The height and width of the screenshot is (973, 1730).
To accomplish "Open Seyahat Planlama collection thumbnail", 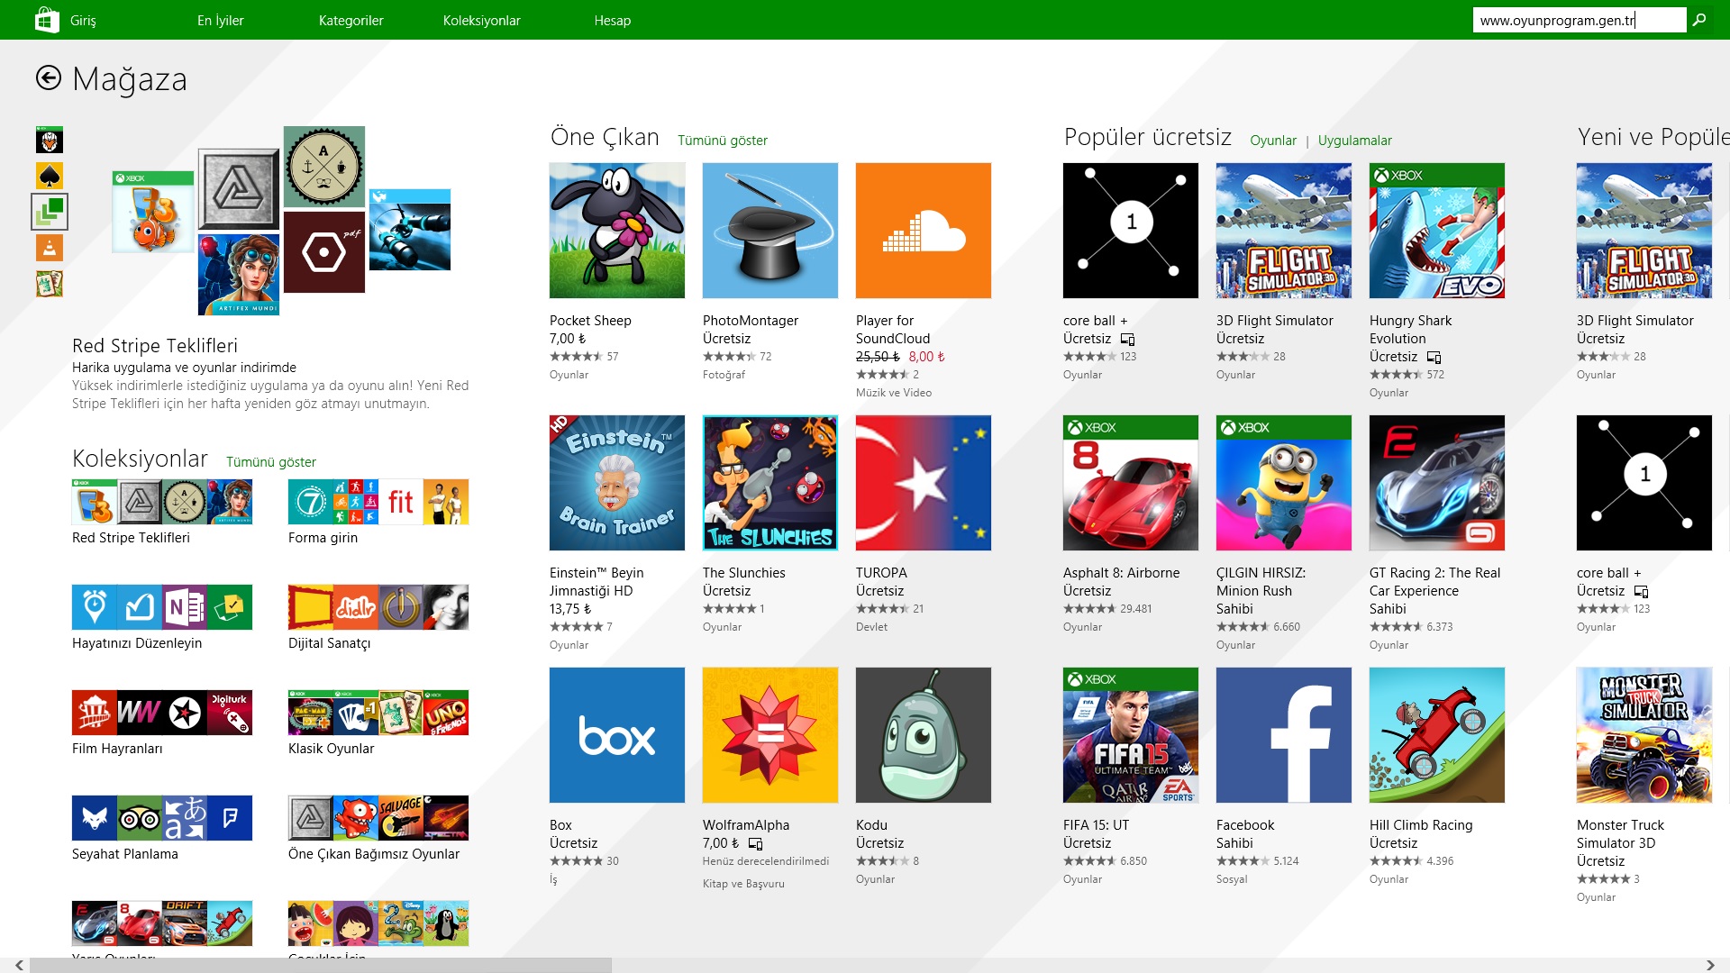I will [162, 818].
